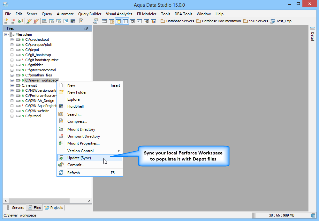The width and height of the screenshot is (319, 221).
Task: Click the trash garbage-collect icon in status bar
Action: (x=313, y=215)
